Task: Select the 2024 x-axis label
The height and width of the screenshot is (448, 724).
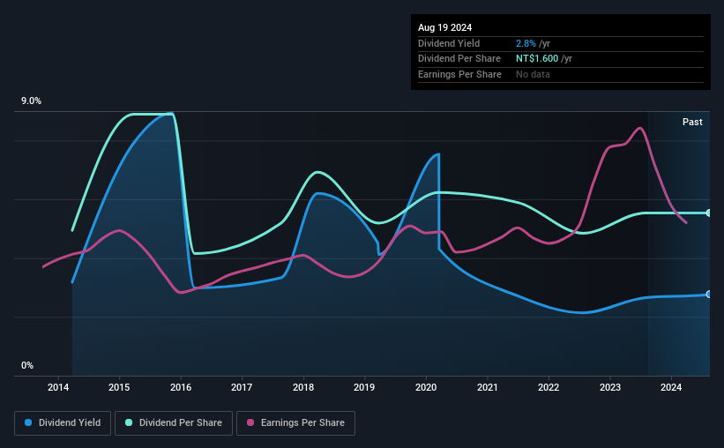Action: tap(671, 387)
